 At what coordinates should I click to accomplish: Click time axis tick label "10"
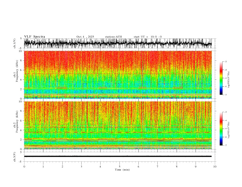click(x=215, y=167)
